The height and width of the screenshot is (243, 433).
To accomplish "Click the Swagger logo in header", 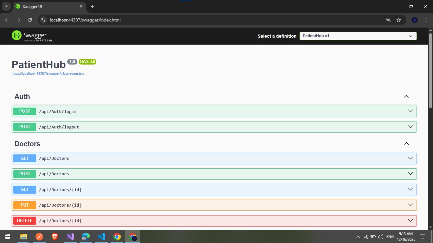I will 32,36.
